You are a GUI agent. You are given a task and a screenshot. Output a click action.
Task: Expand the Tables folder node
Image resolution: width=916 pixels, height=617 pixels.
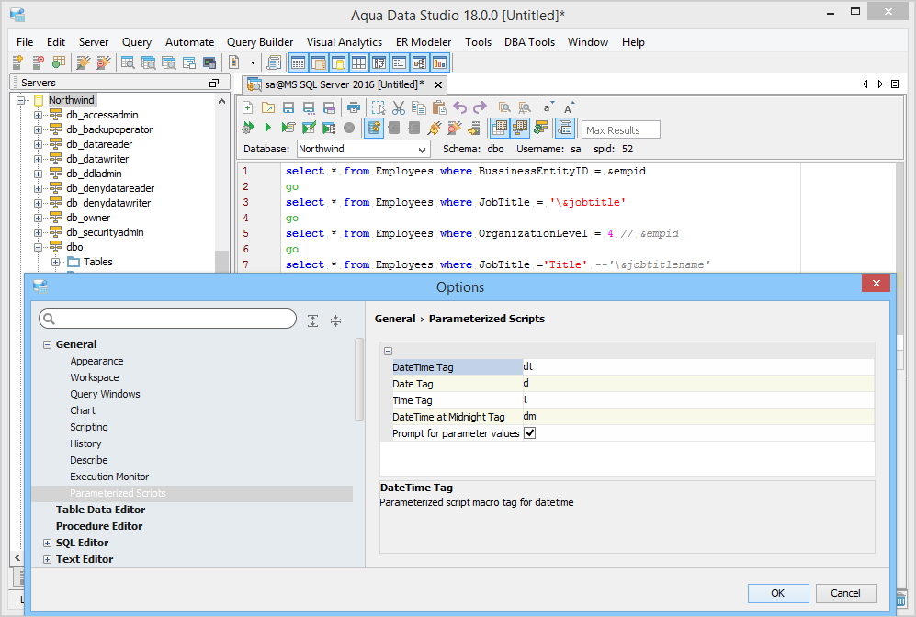pos(55,262)
